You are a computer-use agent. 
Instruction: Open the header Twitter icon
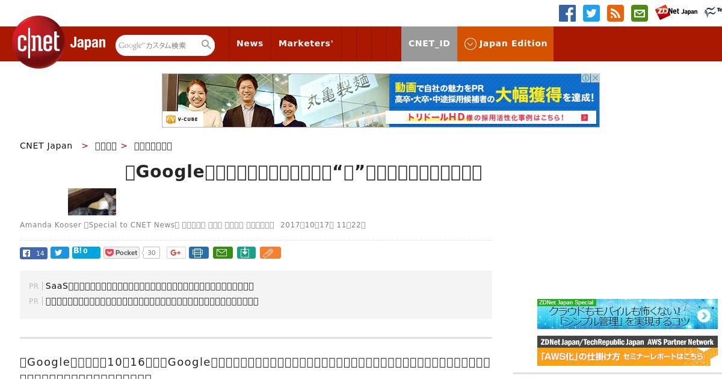point(591,13)
